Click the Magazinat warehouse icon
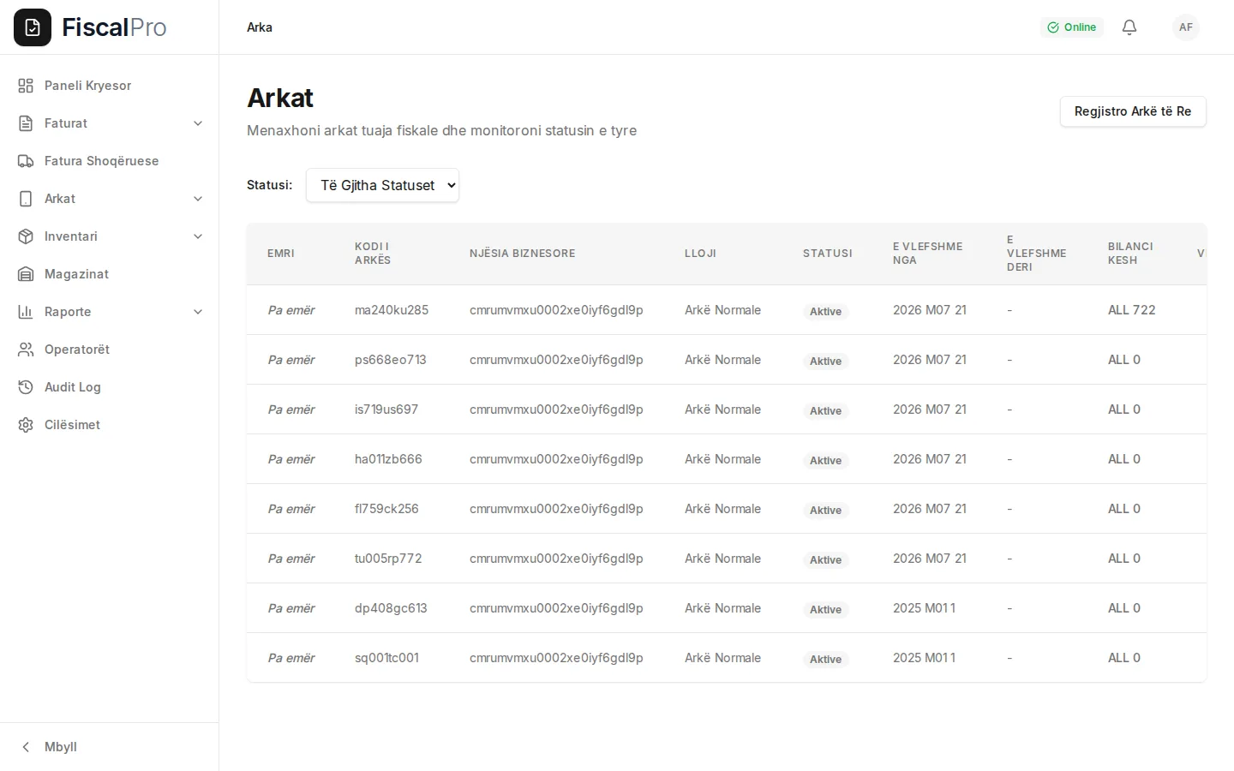This screenshot has width=1234, height=771. click(26, 274)
